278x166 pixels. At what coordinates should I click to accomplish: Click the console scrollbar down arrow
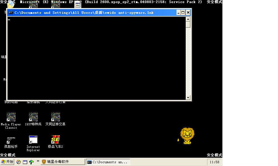(188, 97)
